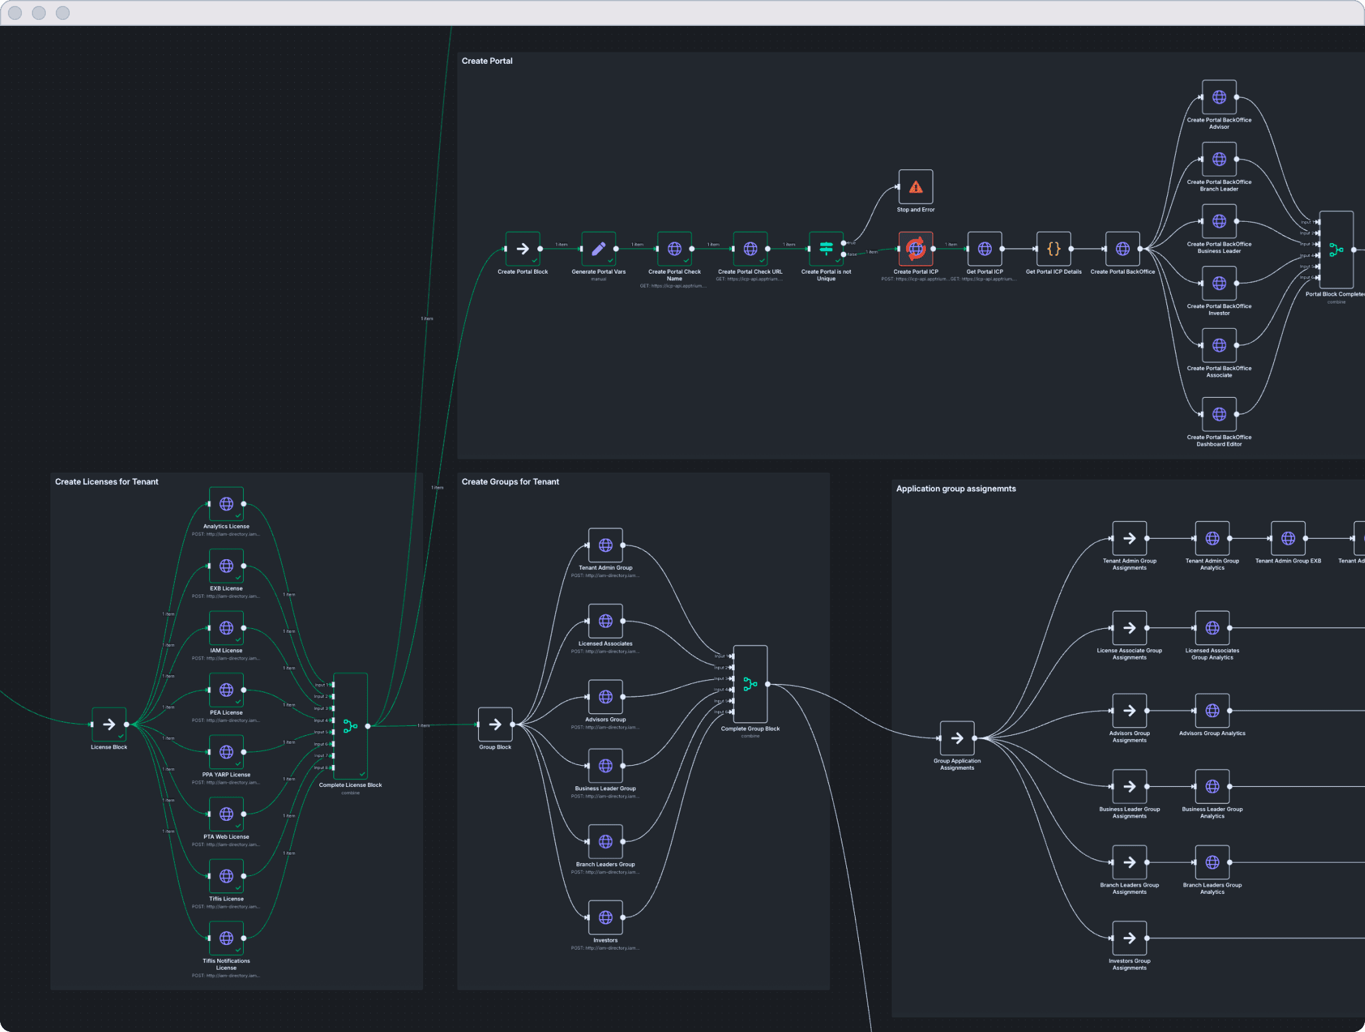Select the Investors Group Assignments arrow node
Viewport: 1365px width, 1032px height.
pos(1129,938)
